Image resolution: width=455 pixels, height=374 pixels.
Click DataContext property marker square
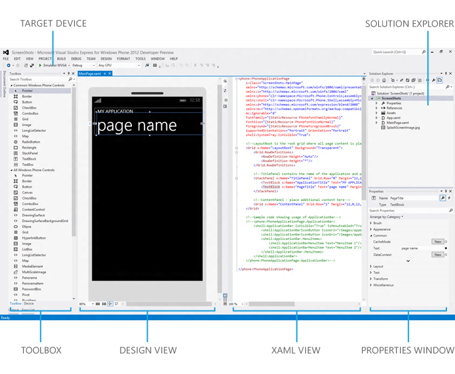(x=446, y=255)
